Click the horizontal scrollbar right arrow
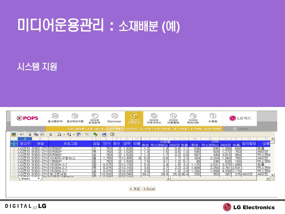This screenshot has width=285, height=214. tap(268, 179)
